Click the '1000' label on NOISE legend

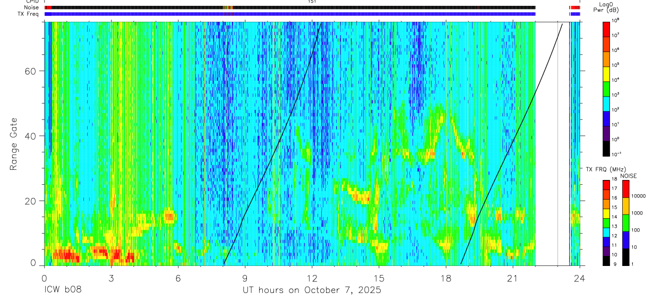tap(637, 213)
